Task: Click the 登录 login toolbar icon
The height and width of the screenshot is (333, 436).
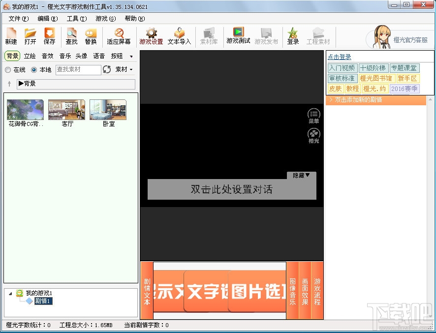Action: 293,36
